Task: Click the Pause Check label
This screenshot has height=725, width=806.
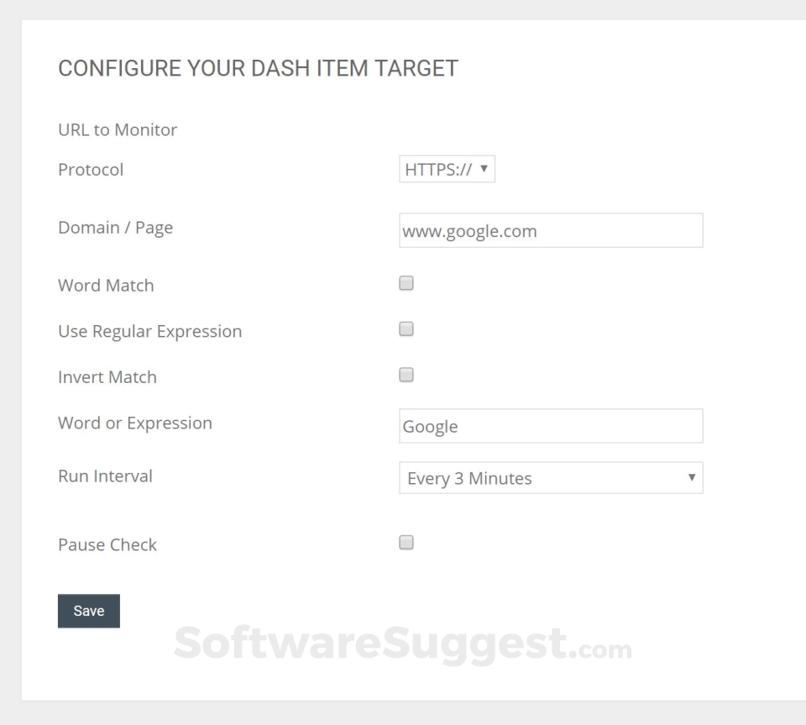Action: click(x=107, y=545)
